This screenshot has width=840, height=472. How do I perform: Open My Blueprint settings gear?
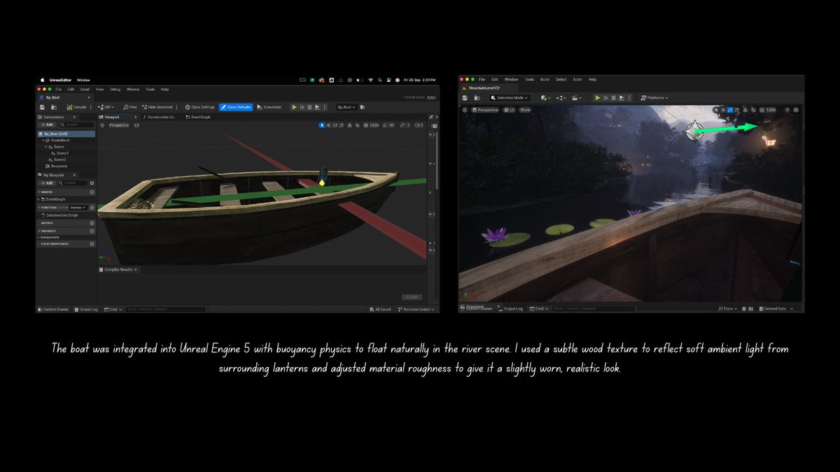pos(92,183)
